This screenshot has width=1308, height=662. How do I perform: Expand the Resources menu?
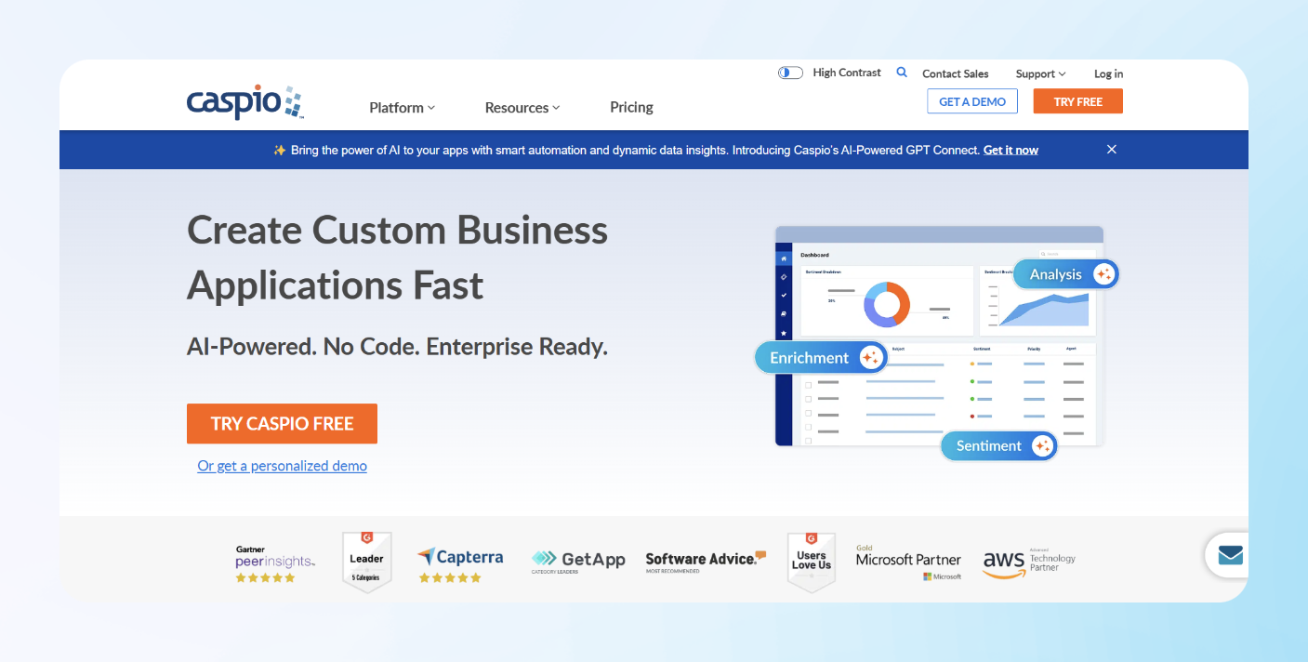pyautogui.click(x=522, y=108)
